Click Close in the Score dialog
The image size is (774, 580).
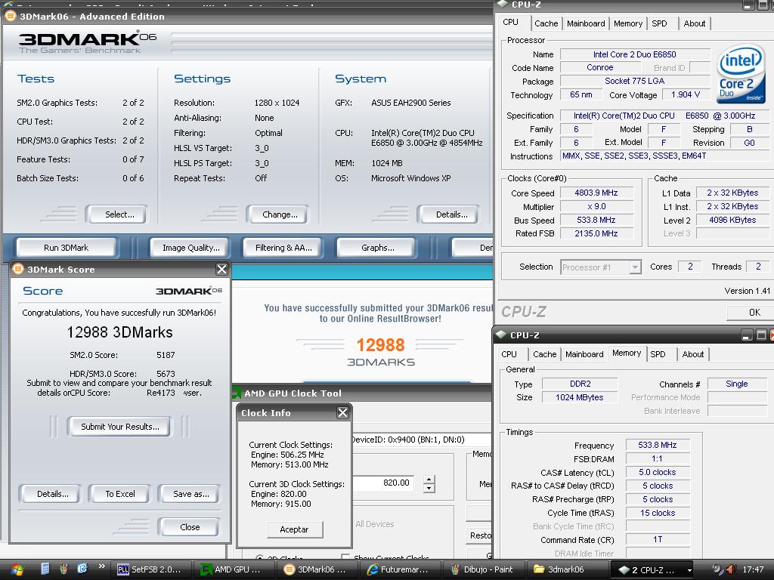[x=188, y=526]
